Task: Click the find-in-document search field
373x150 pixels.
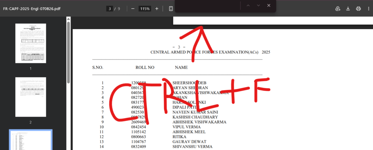Action: click(208, 5)
